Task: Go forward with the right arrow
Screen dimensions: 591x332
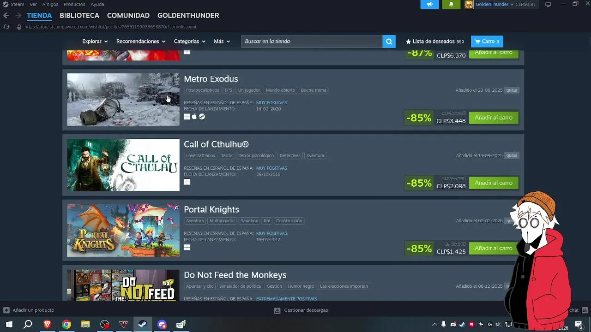Action: 18,15
